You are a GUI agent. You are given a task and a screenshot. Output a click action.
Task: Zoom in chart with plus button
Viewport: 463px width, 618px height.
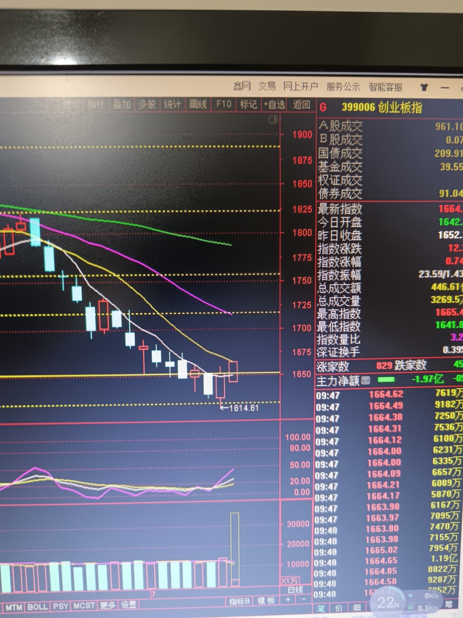tap(288, 600)
